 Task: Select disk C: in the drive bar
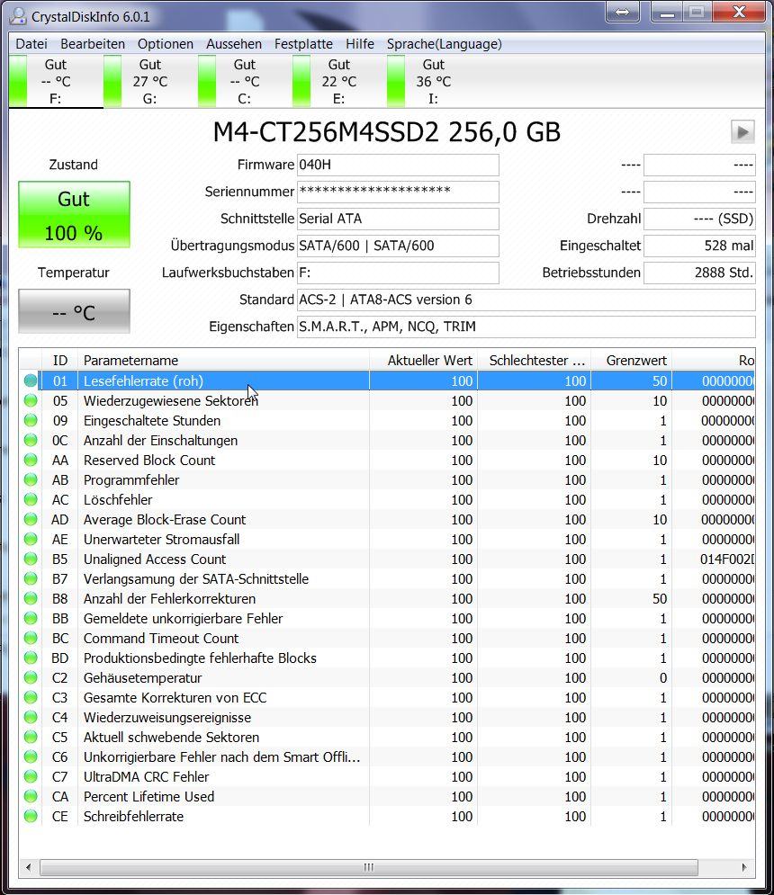pyautogui.click(x=245, y=81)
